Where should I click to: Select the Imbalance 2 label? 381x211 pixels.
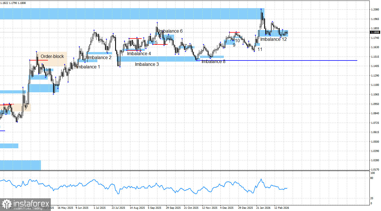(99, 57)
